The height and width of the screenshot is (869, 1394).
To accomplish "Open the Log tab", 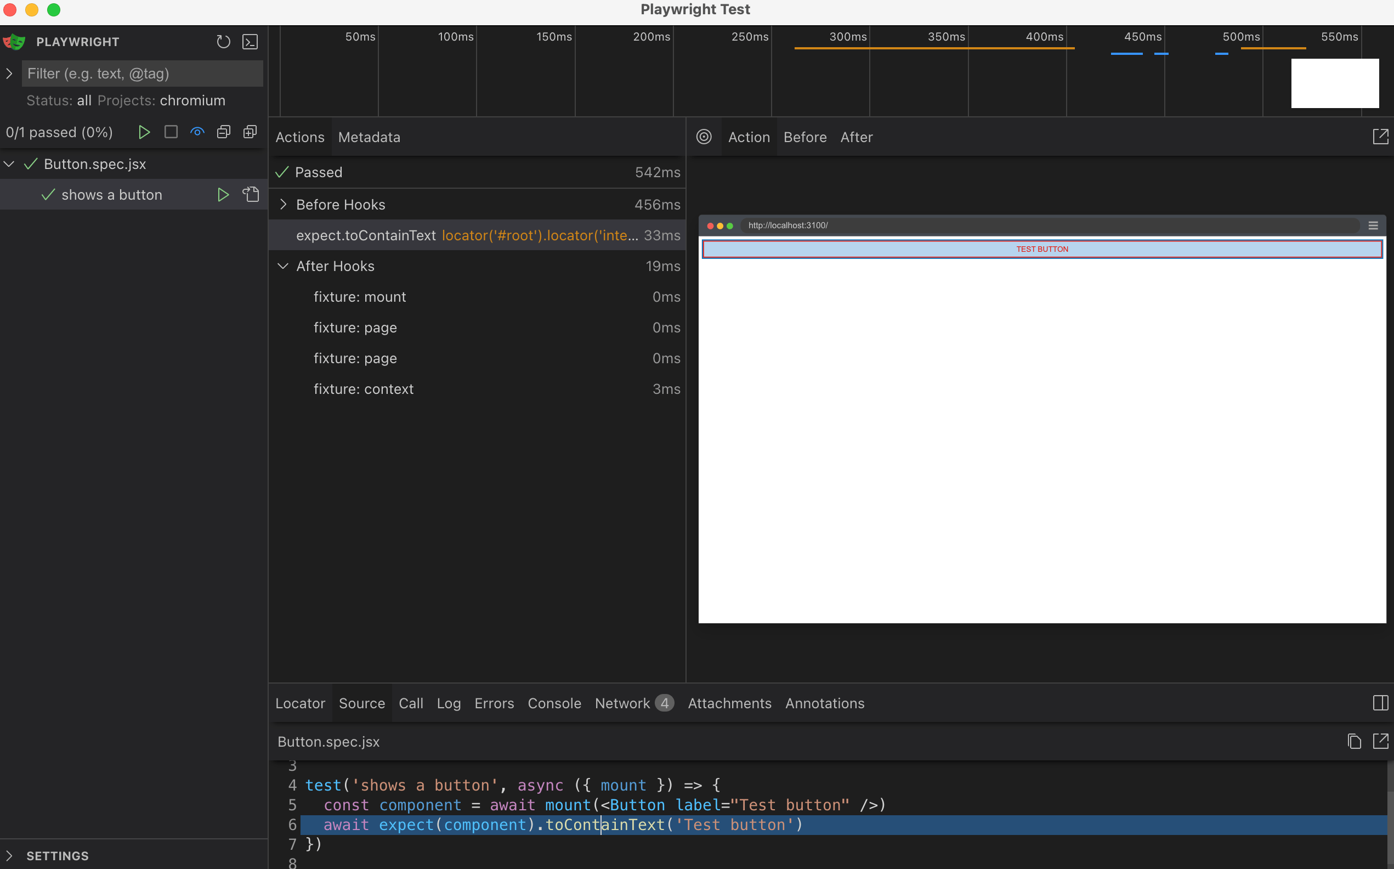I will [x=449, y=703].
